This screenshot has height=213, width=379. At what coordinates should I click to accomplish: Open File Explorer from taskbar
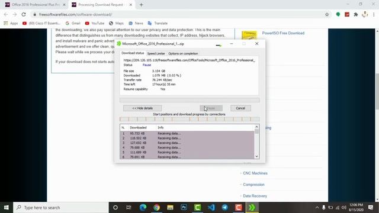click(170, 208)
